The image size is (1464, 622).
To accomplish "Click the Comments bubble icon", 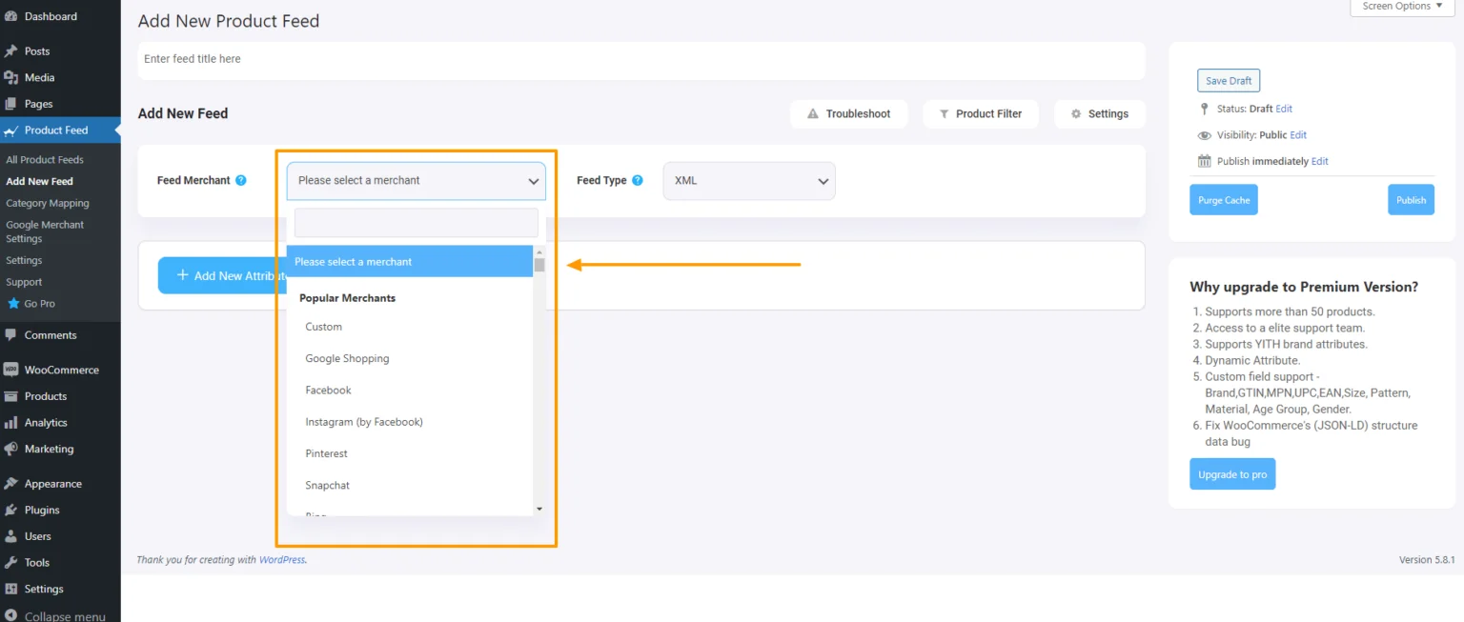I will (x=11, y=335).
